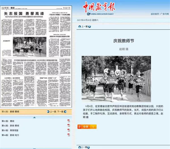Open the share count box beside 分享
This screenshot has width=170, height=149.
click(x=93, y=127)
